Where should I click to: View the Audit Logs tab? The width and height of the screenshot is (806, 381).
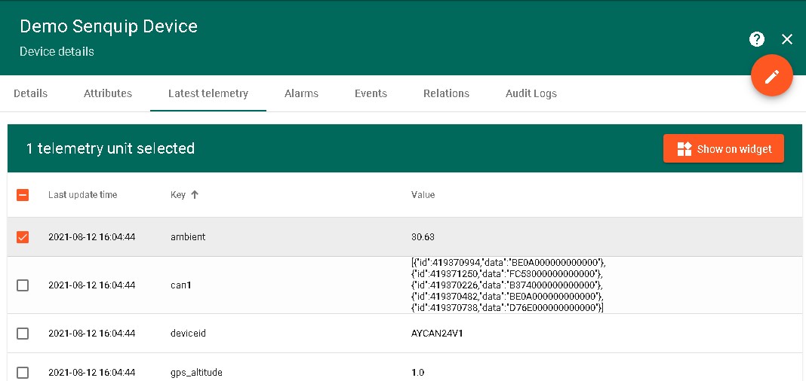click(x=531, y=93)
